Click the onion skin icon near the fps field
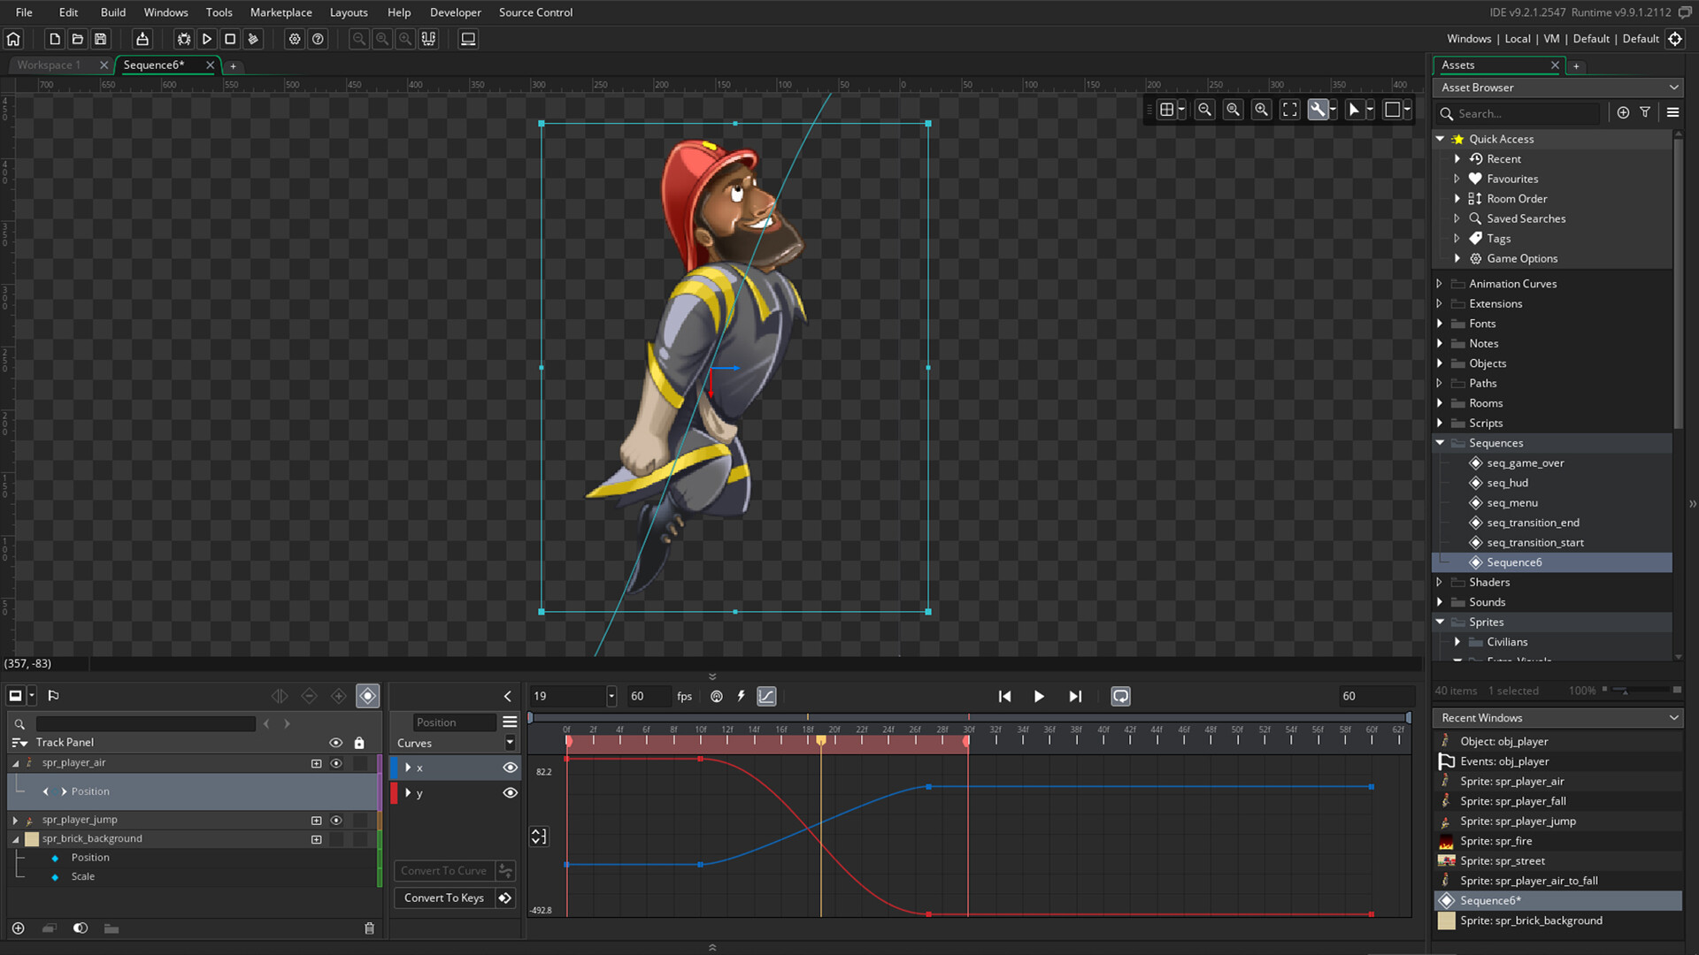The width and height of the screenshot is (1699, 955). [x=716, y=696]
